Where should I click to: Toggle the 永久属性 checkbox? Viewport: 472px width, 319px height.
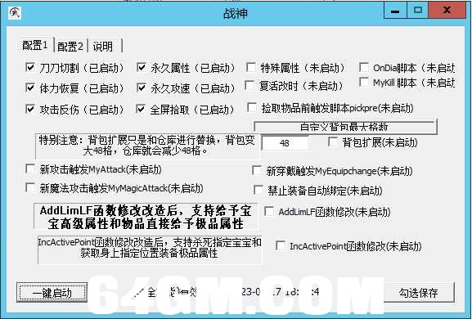coord(142,67)
